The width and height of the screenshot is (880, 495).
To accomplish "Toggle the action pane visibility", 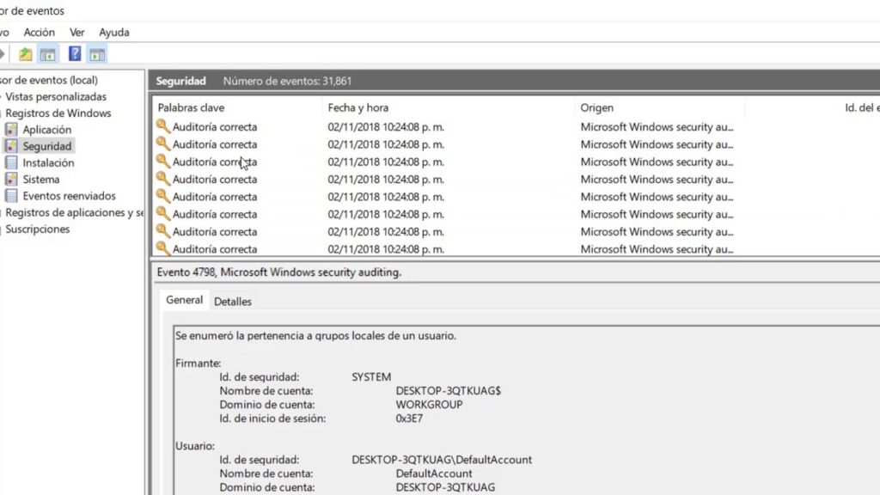I will coord(97,53).
